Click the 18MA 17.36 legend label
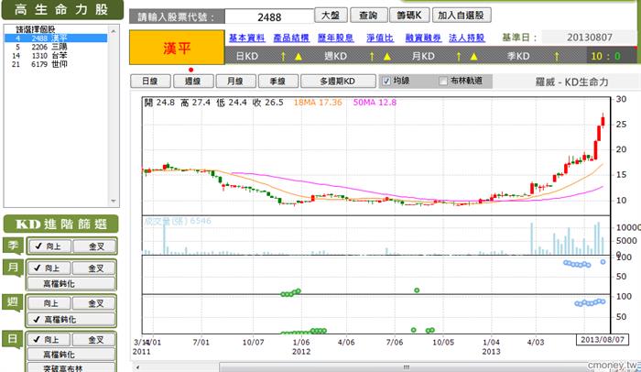The height and width of the screenshot is (372, 641). click(x=318, y=103)
